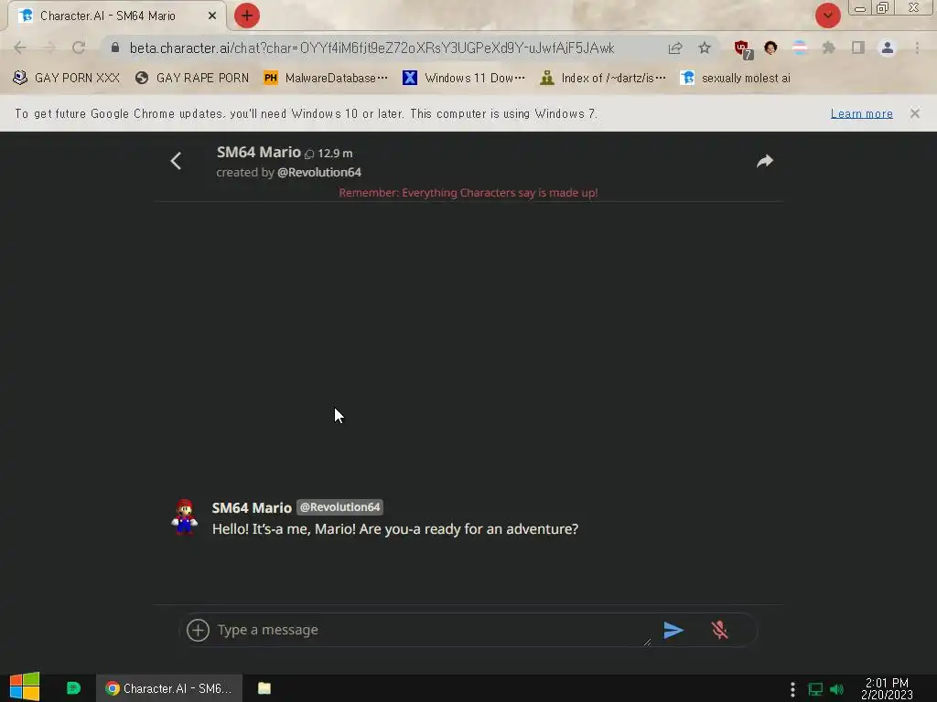This screenshot has height=702, width=937.
Task: Open the plus attachment icon in message box
Action: coord(198,630)
